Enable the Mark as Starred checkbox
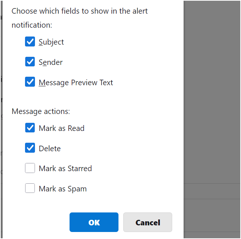This screenshot has width=241, height=239. [x=30, y=168]
